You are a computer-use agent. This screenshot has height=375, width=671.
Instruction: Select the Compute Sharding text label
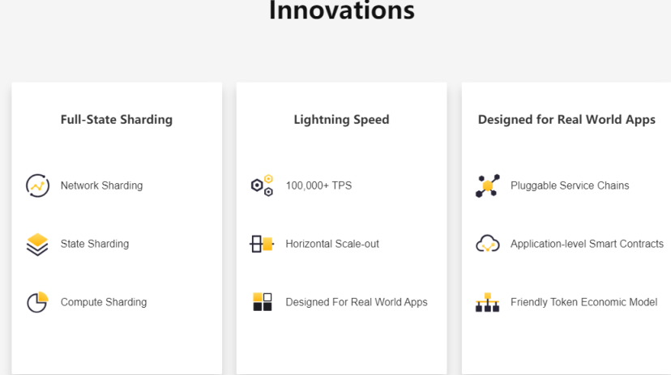[x=104, y=302]
